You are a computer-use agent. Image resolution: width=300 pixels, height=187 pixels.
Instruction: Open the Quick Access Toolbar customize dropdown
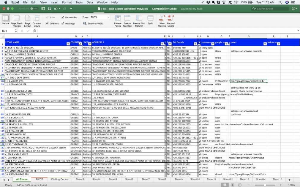point(71,9)
